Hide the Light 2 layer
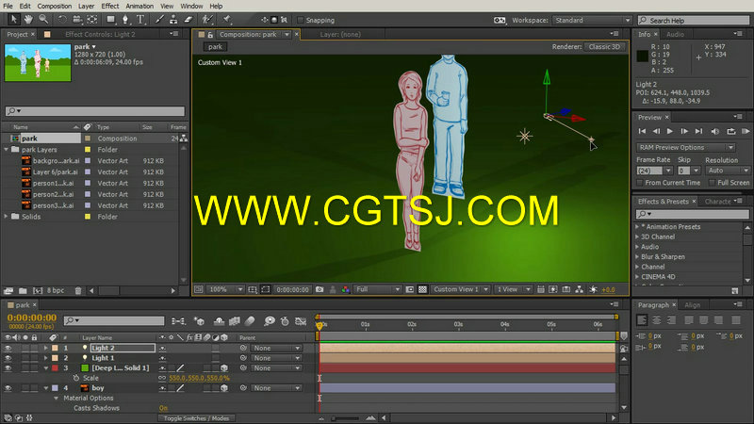 [8, 348]
